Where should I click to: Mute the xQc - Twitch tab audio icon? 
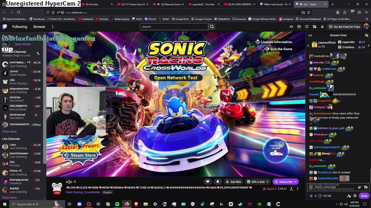pos(301,4)
